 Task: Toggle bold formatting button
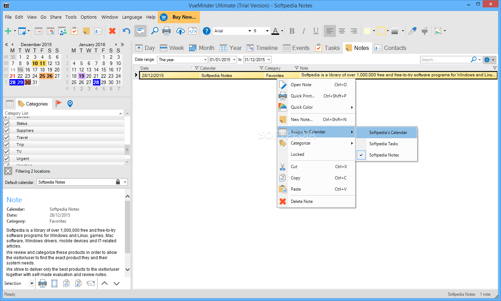292,31
